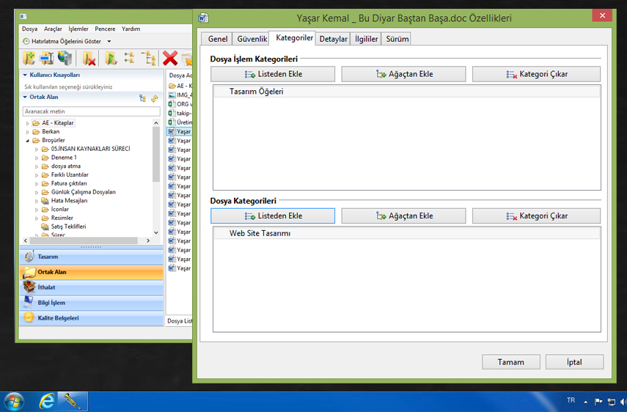This screenshot has width=627, height=412.
Task: Click the delete folder toolbar icon
Action: point(89,59)
